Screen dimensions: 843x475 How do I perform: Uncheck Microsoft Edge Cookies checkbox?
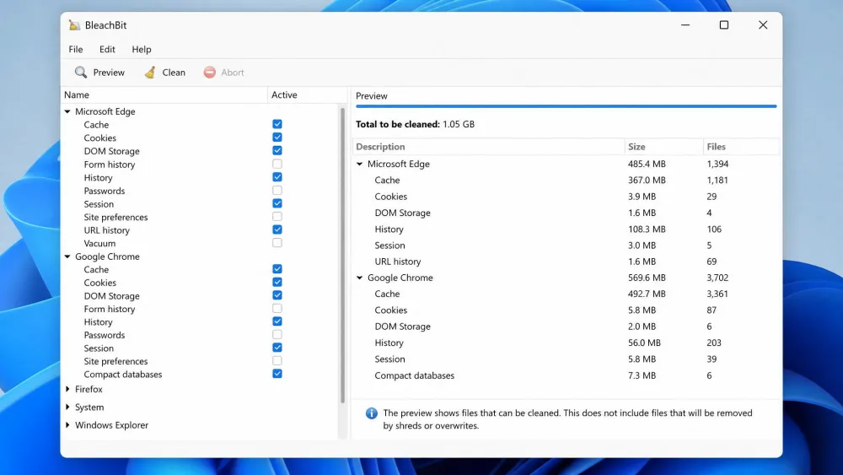[x=277, y=138]
